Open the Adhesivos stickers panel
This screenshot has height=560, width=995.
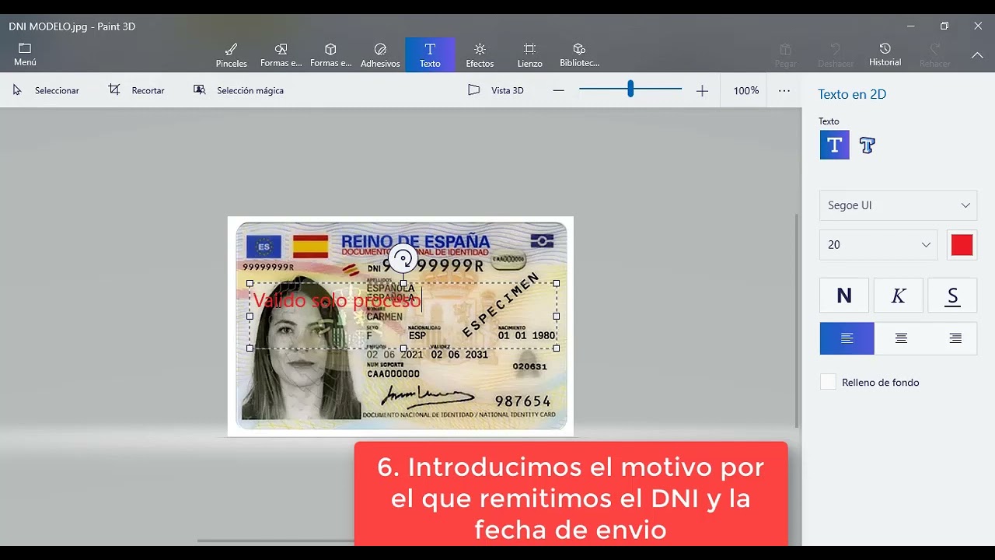(380, 55)
